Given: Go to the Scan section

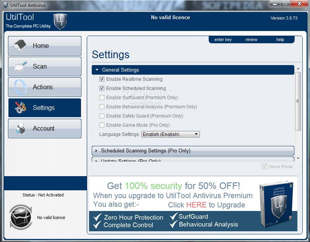Looking at the screenshot, I should (45, 67).
